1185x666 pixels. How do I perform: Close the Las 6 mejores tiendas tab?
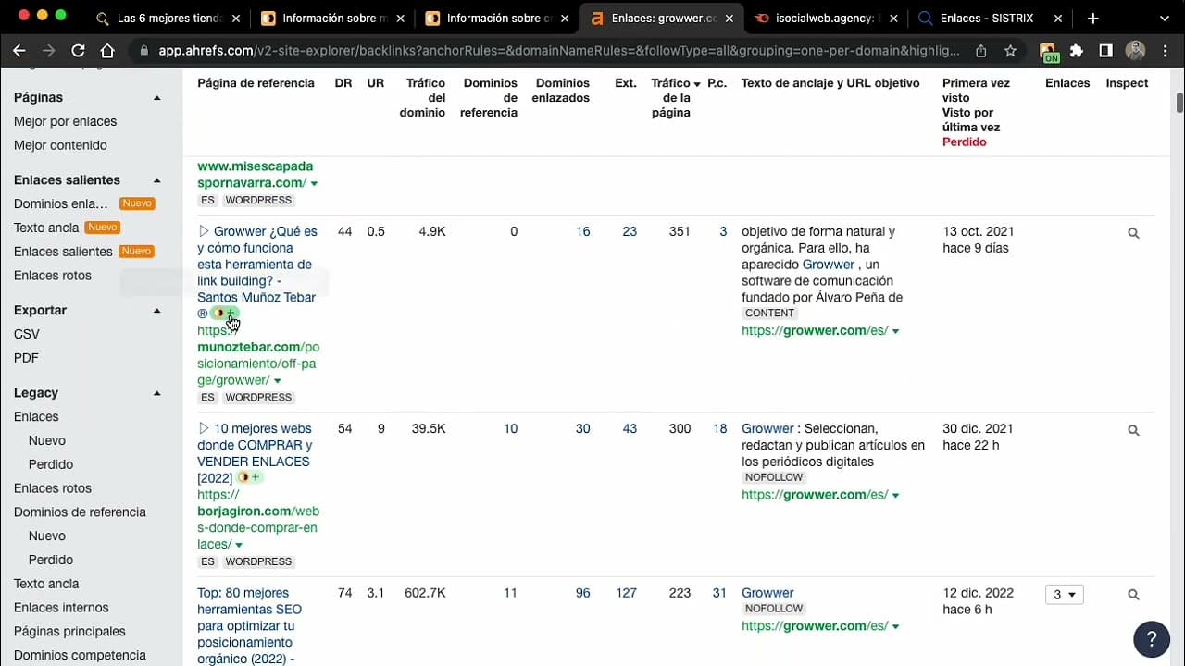pos(236,18)
